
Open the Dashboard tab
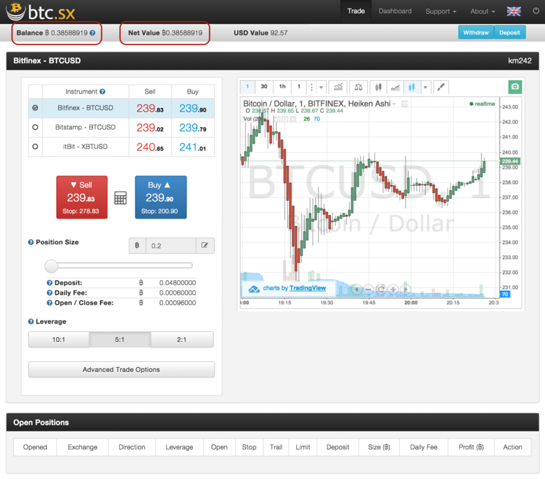(395, 11)
